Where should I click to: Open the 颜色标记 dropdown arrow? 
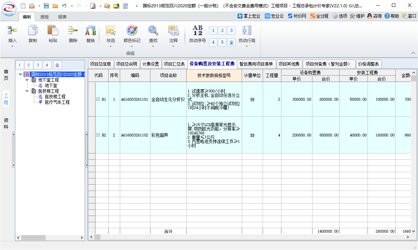coord(132,47)
